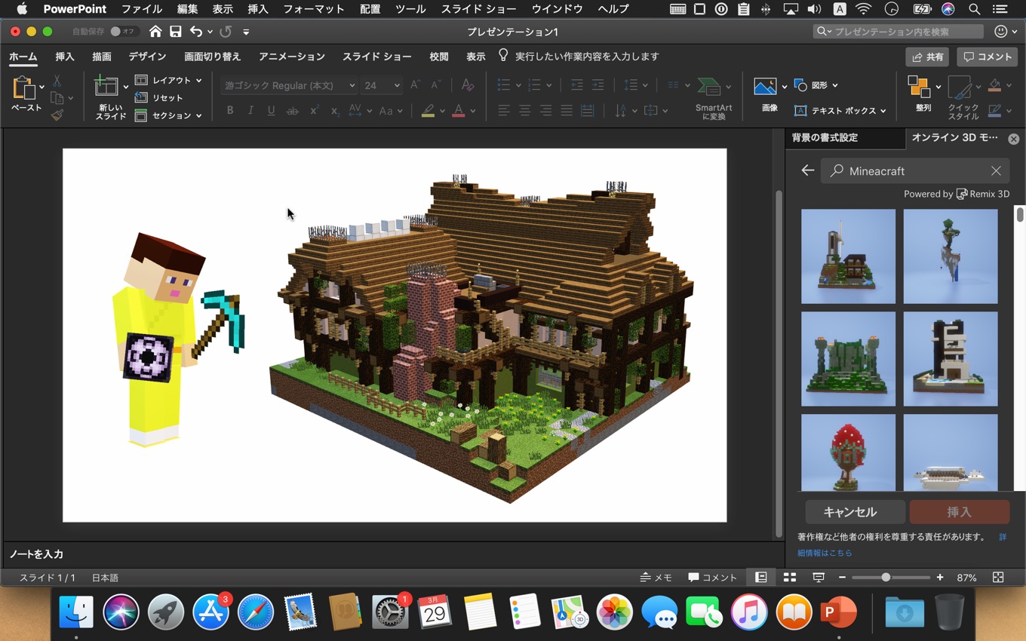The image size is (1026, 641).
Task: Click the クイックスタイル quick styles icon
Action: tap(960, 88)
